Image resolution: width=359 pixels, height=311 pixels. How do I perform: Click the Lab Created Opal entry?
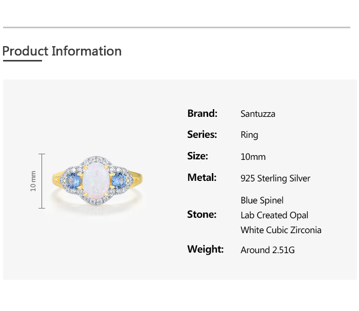tap(274, 215)
